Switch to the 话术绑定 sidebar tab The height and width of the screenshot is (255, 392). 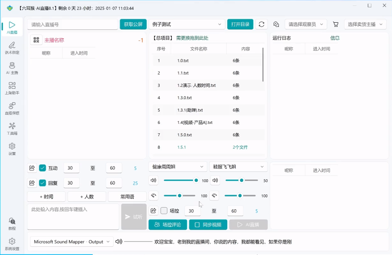pos(12,47)
